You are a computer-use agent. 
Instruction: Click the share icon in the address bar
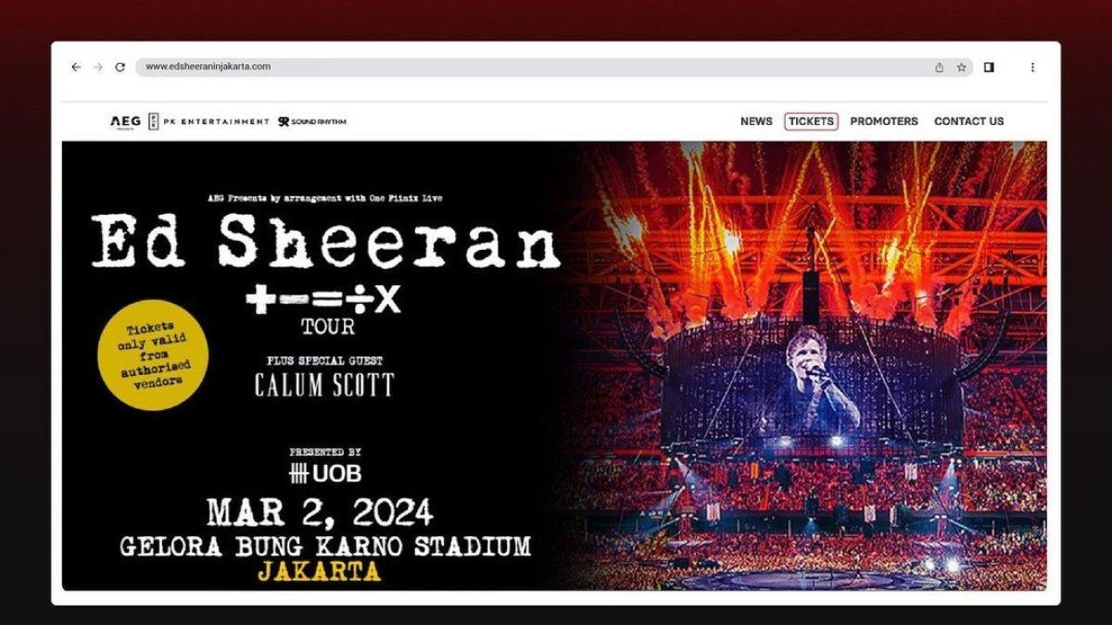pos(940,67)
